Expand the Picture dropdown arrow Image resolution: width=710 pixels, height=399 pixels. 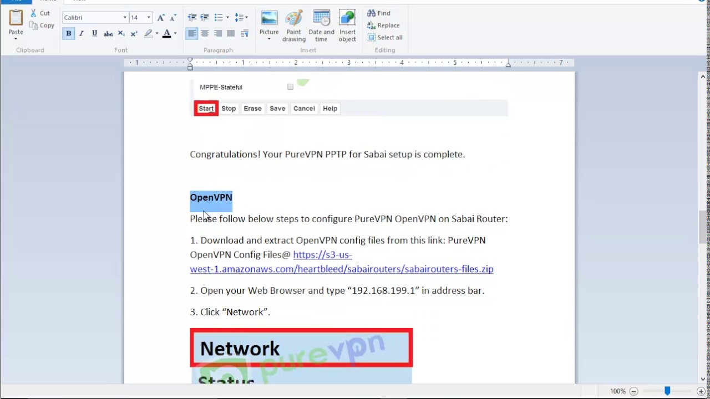pyautogui.click(x=269, y=39)
